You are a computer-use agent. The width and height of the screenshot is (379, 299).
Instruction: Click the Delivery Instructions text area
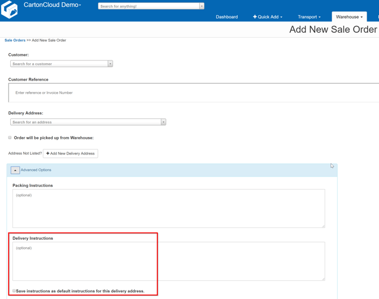pos(169,261)
